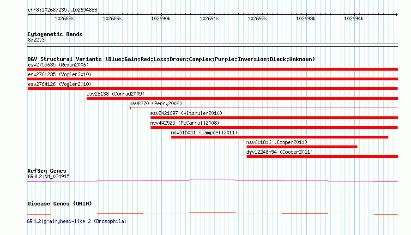Select the red bar under esv2421697
The height and width of the screenshot is (235, 411).
point(274,118)
